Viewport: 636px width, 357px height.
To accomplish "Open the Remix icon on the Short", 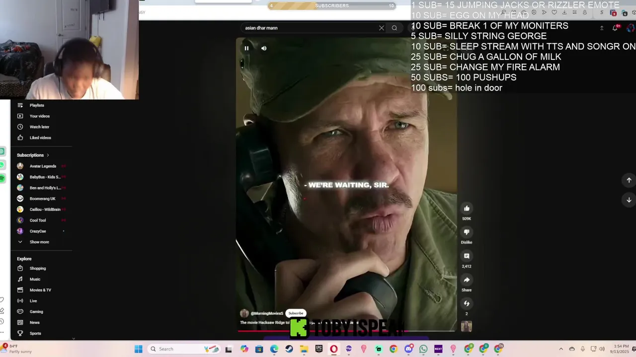I will 467,303.
